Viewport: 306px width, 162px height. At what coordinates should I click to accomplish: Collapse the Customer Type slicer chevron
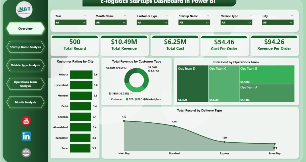(x=166, y=16)
